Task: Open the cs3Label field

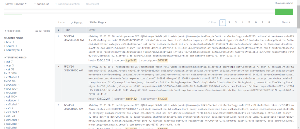Action: (11, 112)
